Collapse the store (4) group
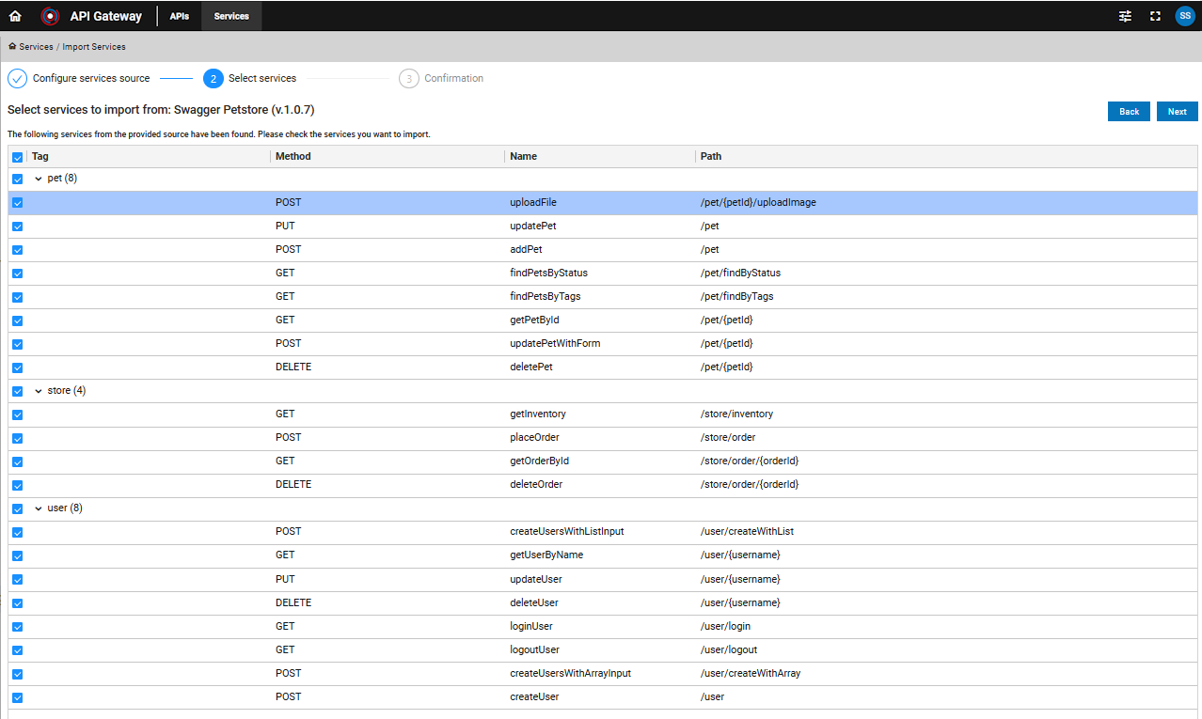This screenshot has height=719, width=1202. [39, 390]
